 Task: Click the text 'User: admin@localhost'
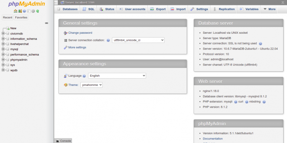(x=218, y=59)
